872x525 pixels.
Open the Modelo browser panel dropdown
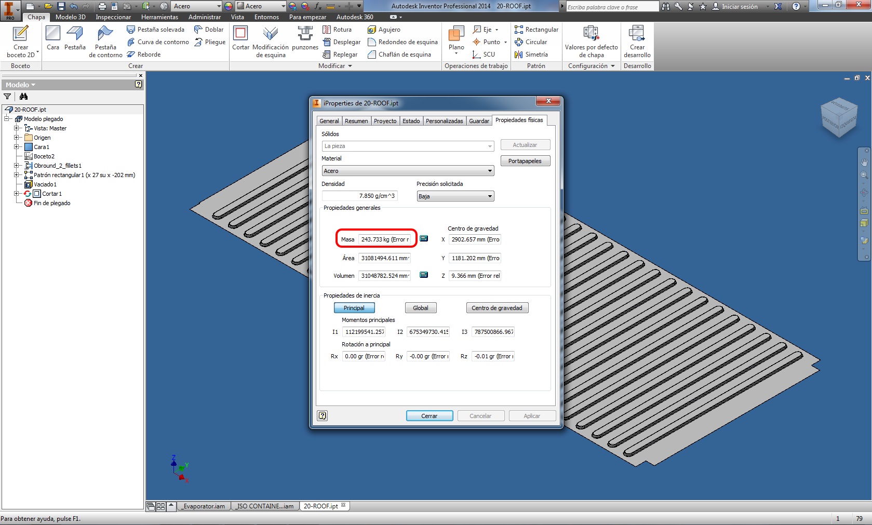[20, 85]
